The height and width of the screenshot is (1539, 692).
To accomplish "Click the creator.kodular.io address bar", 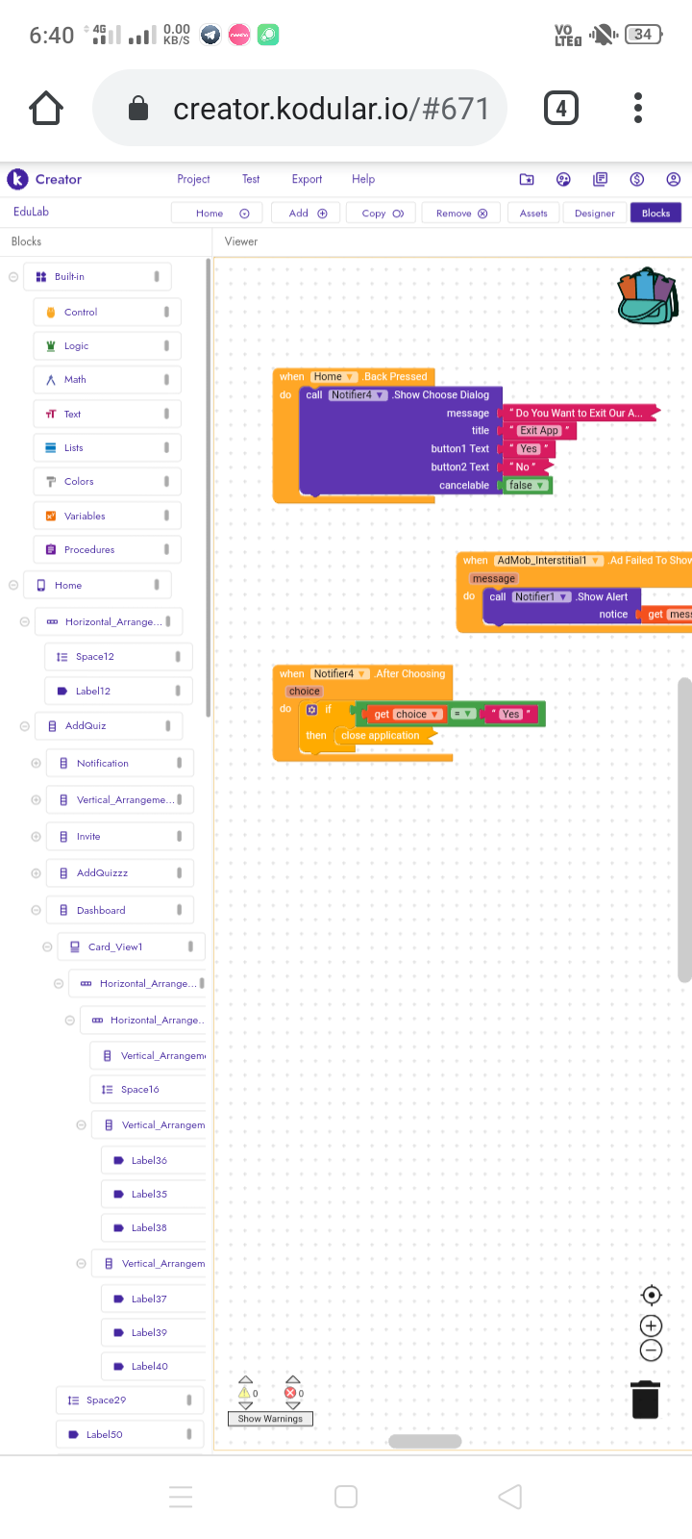I will [x=300, y=109].
